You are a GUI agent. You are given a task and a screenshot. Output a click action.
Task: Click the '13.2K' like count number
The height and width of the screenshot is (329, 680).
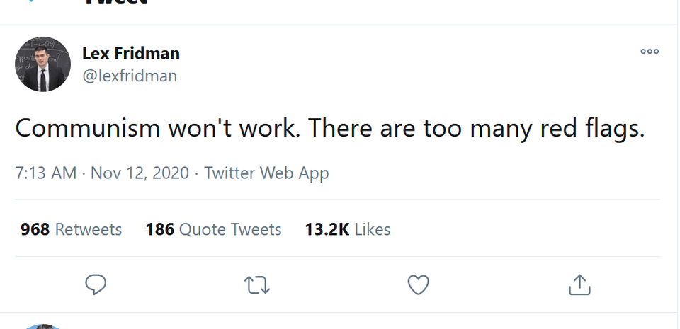pyautogui.click(x=327, y=229)
